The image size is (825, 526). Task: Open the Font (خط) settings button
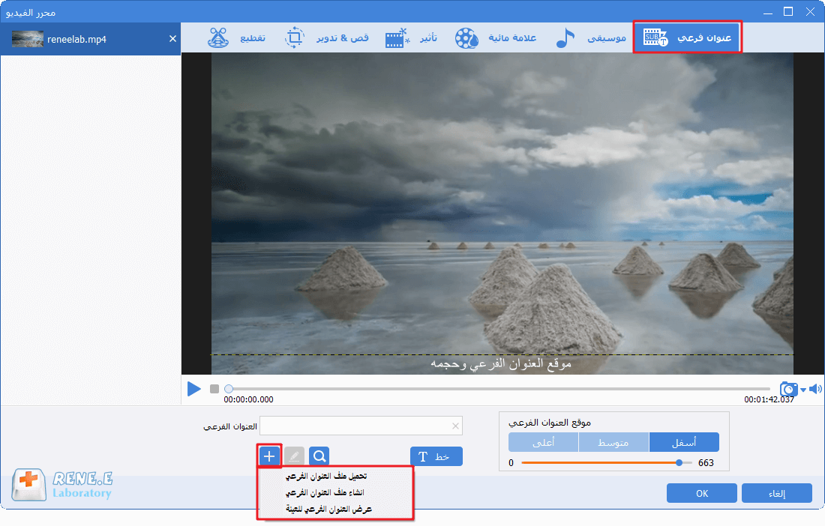[436, 456]
